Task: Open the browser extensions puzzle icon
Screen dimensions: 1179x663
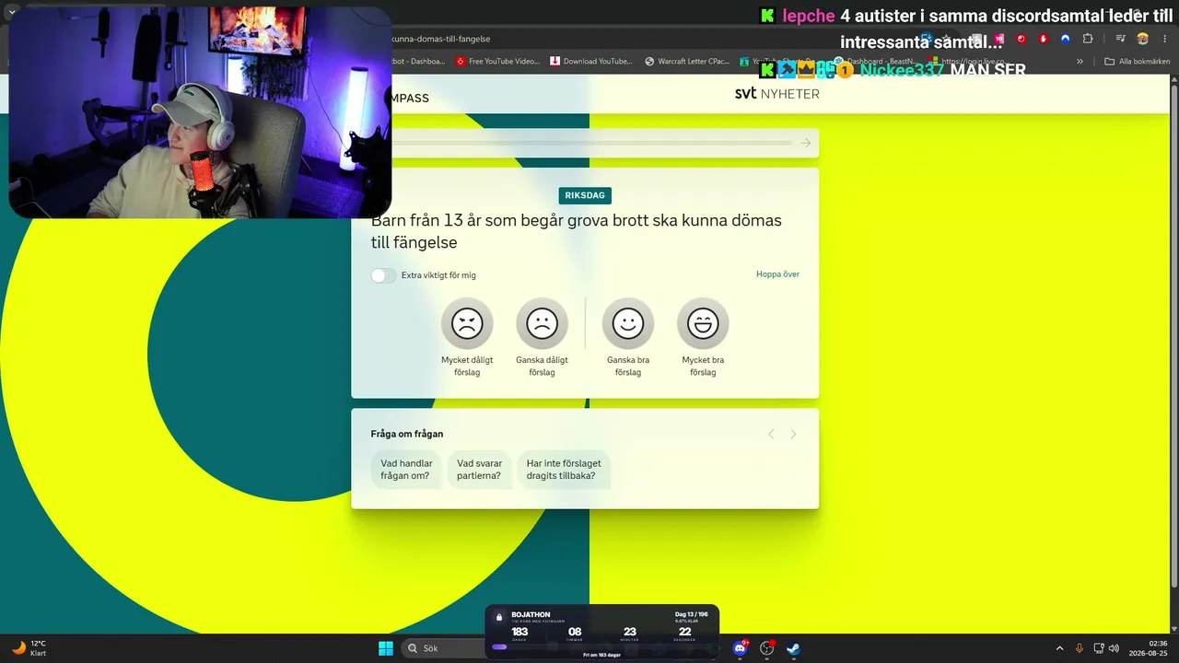Action: pyautogui.click(x=1088, y=39)
